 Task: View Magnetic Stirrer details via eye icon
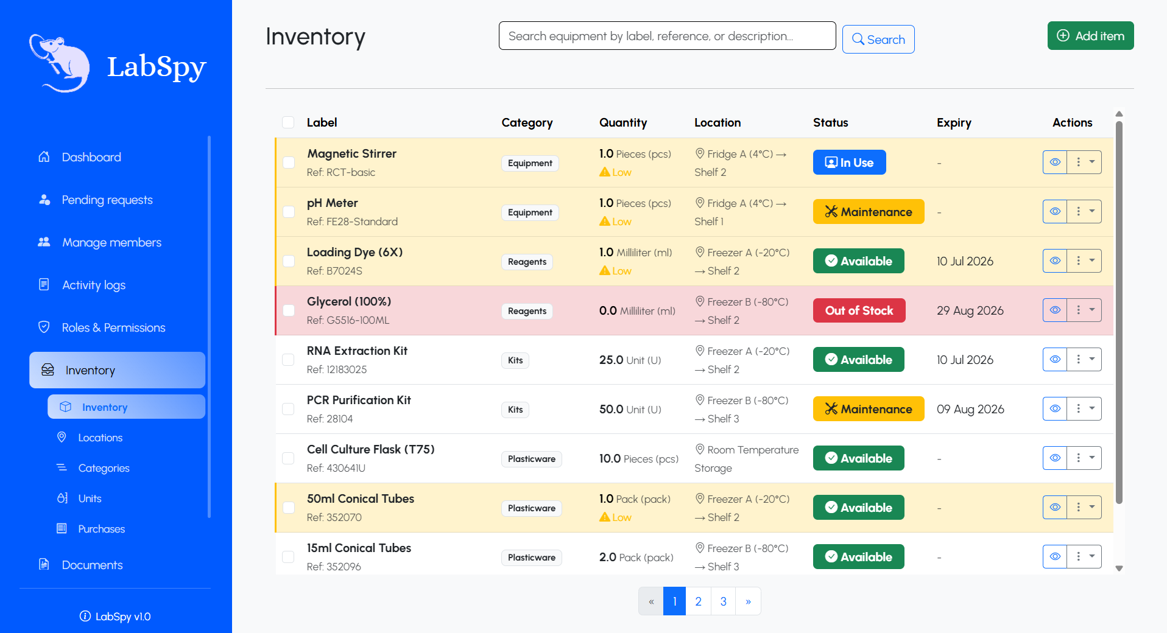tap(1055, 162)
